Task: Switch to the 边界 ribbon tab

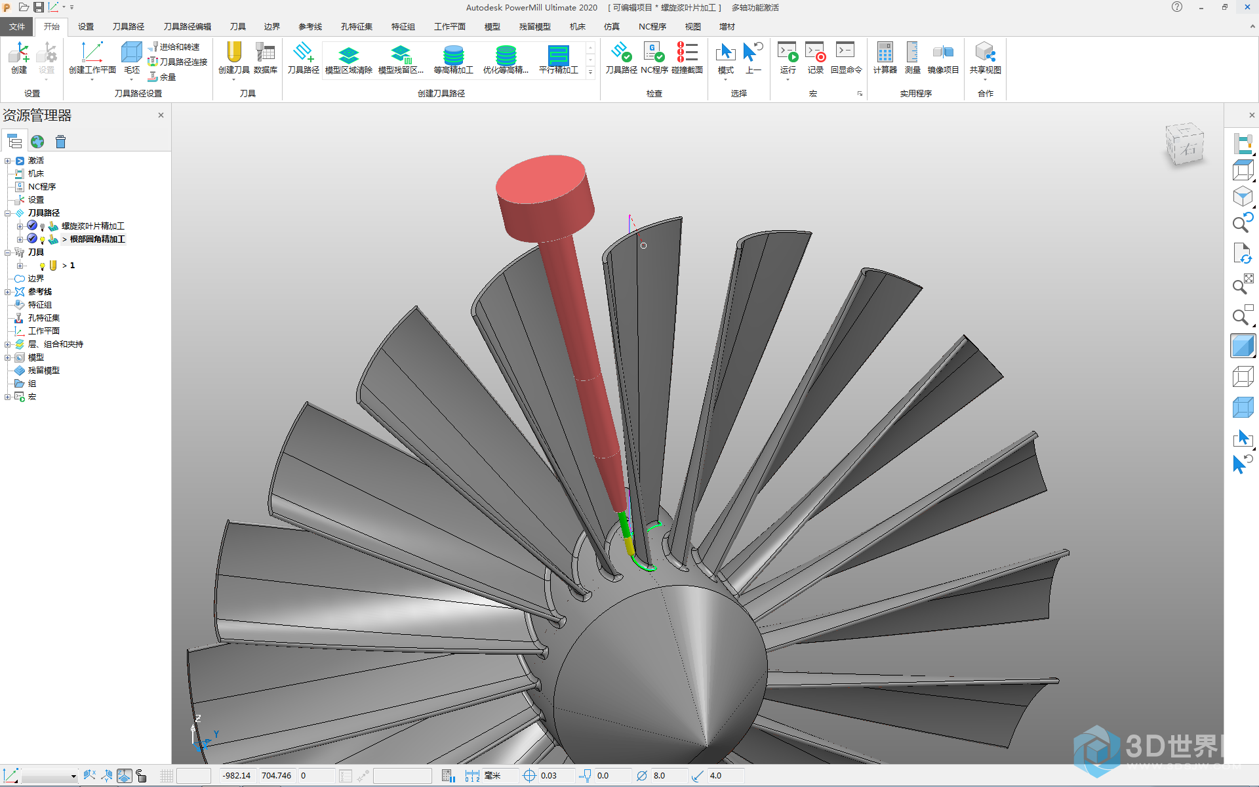Action: coord(272,26)
